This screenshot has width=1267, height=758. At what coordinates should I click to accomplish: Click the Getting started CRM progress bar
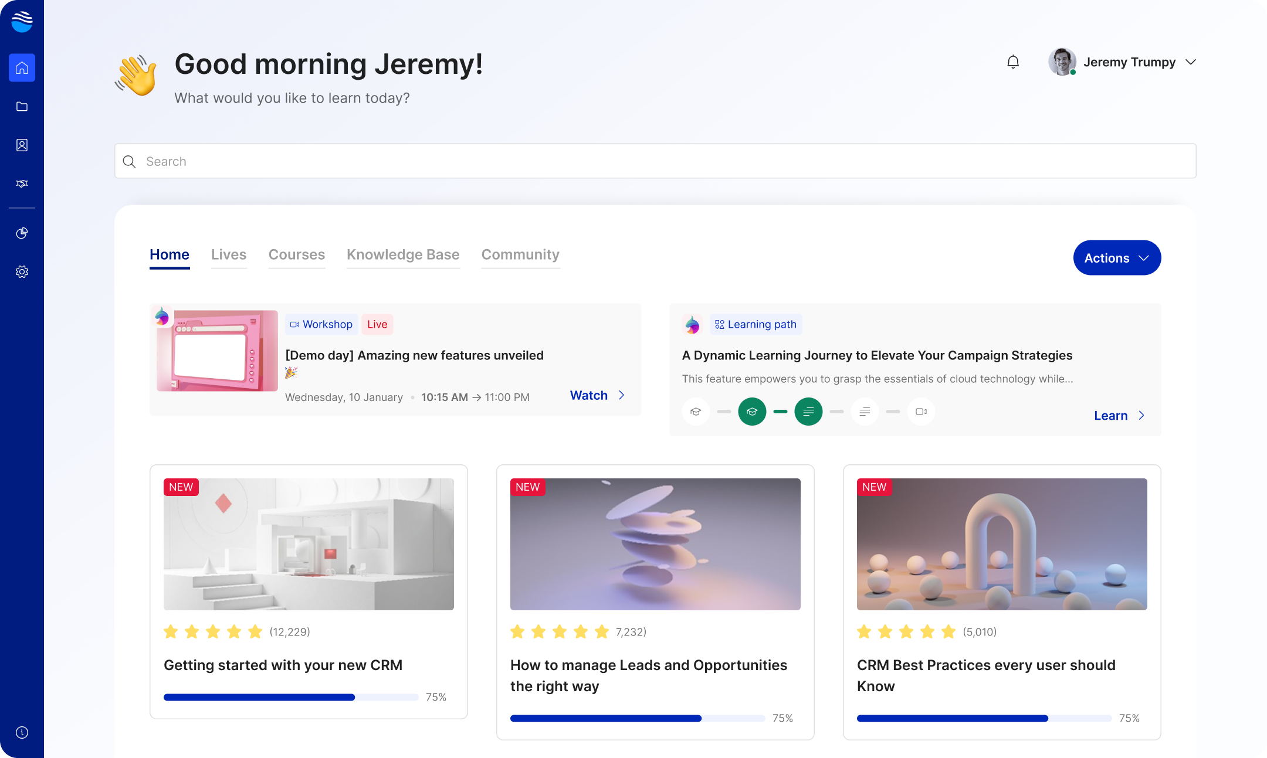point(291,698)
